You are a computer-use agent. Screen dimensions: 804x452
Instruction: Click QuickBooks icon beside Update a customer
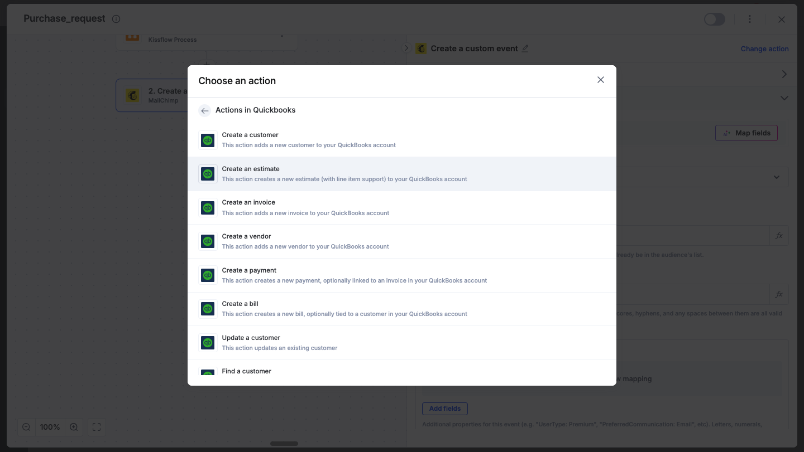pyautogui.click(x=208, y=343)
